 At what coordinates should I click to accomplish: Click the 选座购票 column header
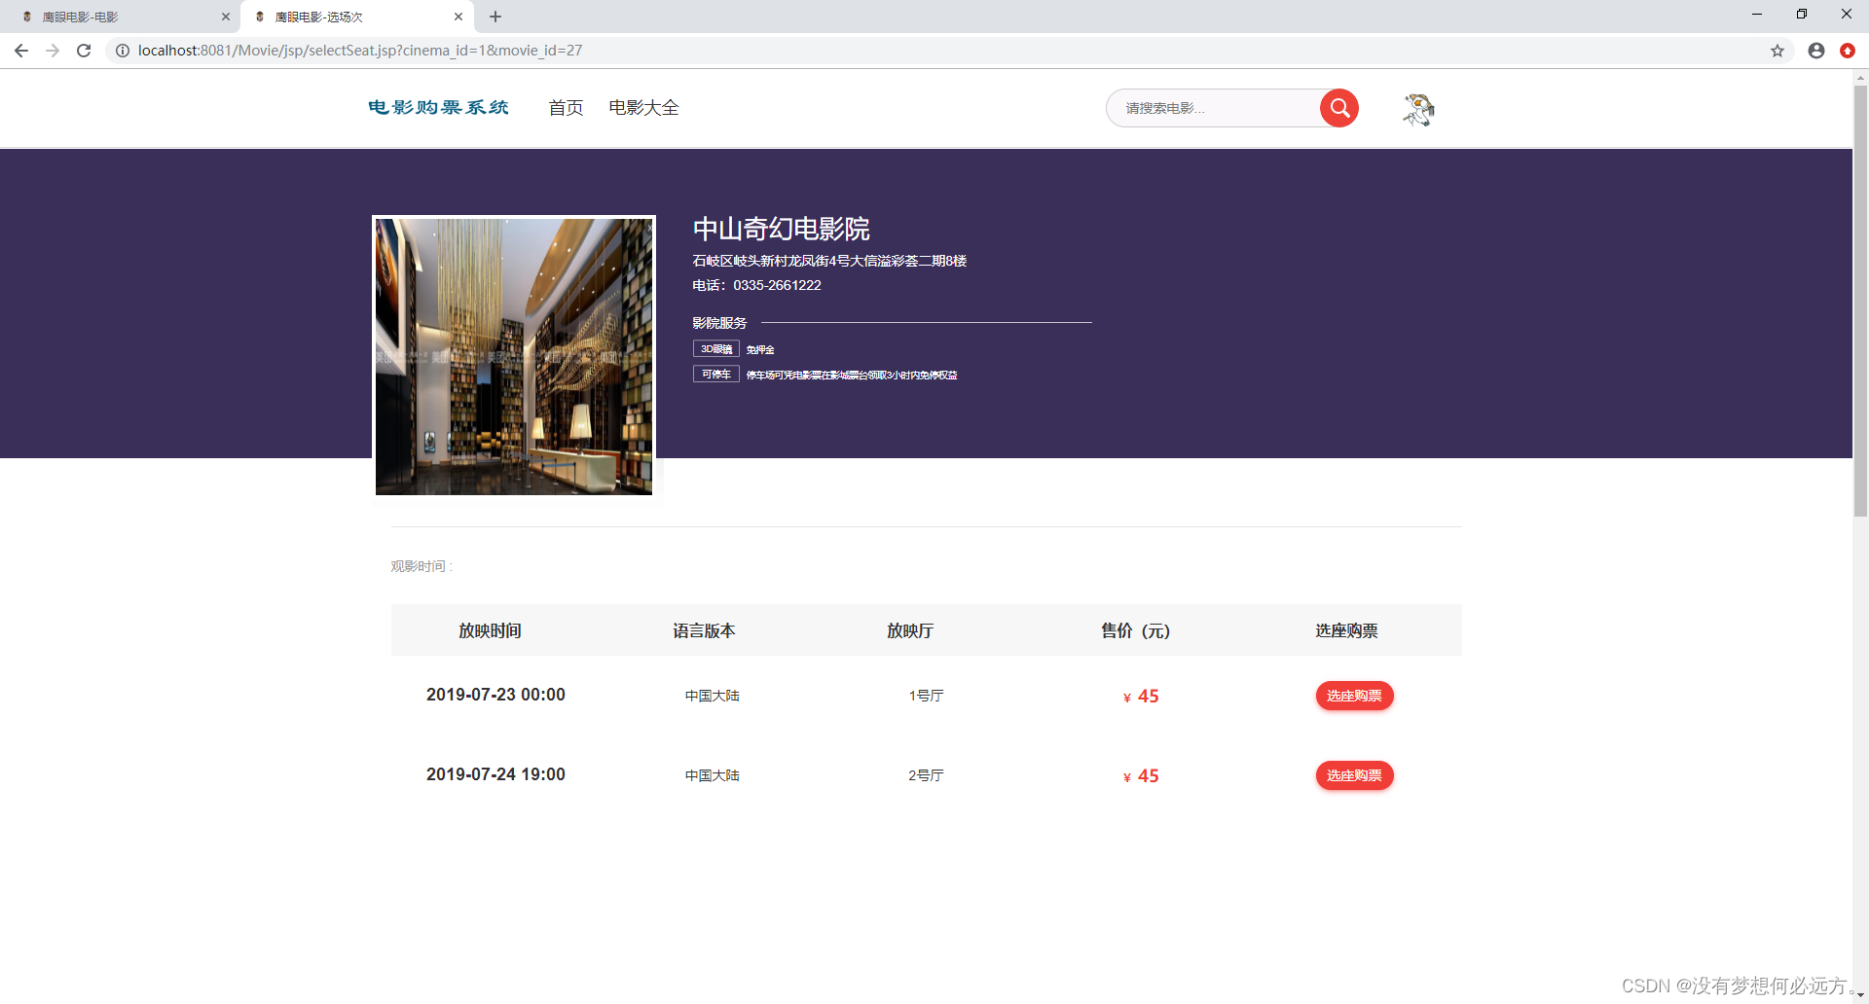1346,630
